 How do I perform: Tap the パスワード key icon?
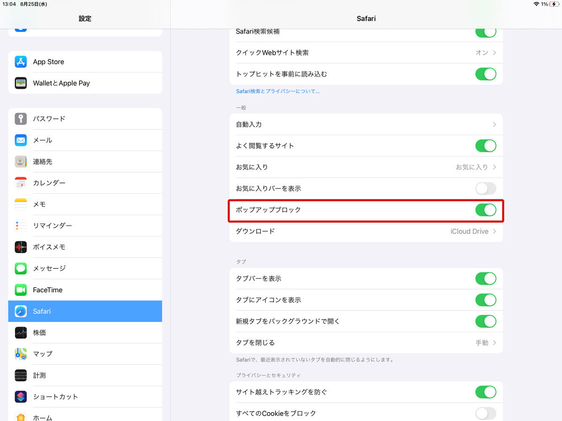[x=21, y=119]
